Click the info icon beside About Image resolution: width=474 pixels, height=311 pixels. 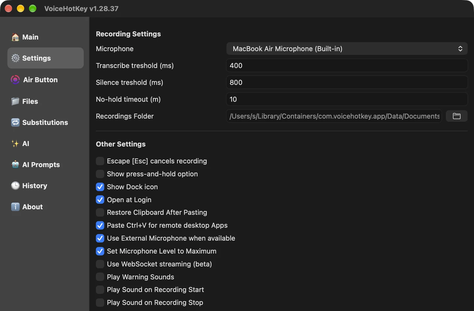tap(15, 207)
